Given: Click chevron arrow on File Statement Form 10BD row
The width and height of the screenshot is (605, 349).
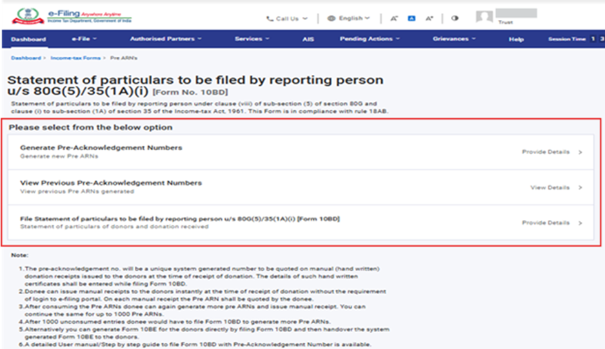Looking at the screenshot, I should [x=580, y=223].
